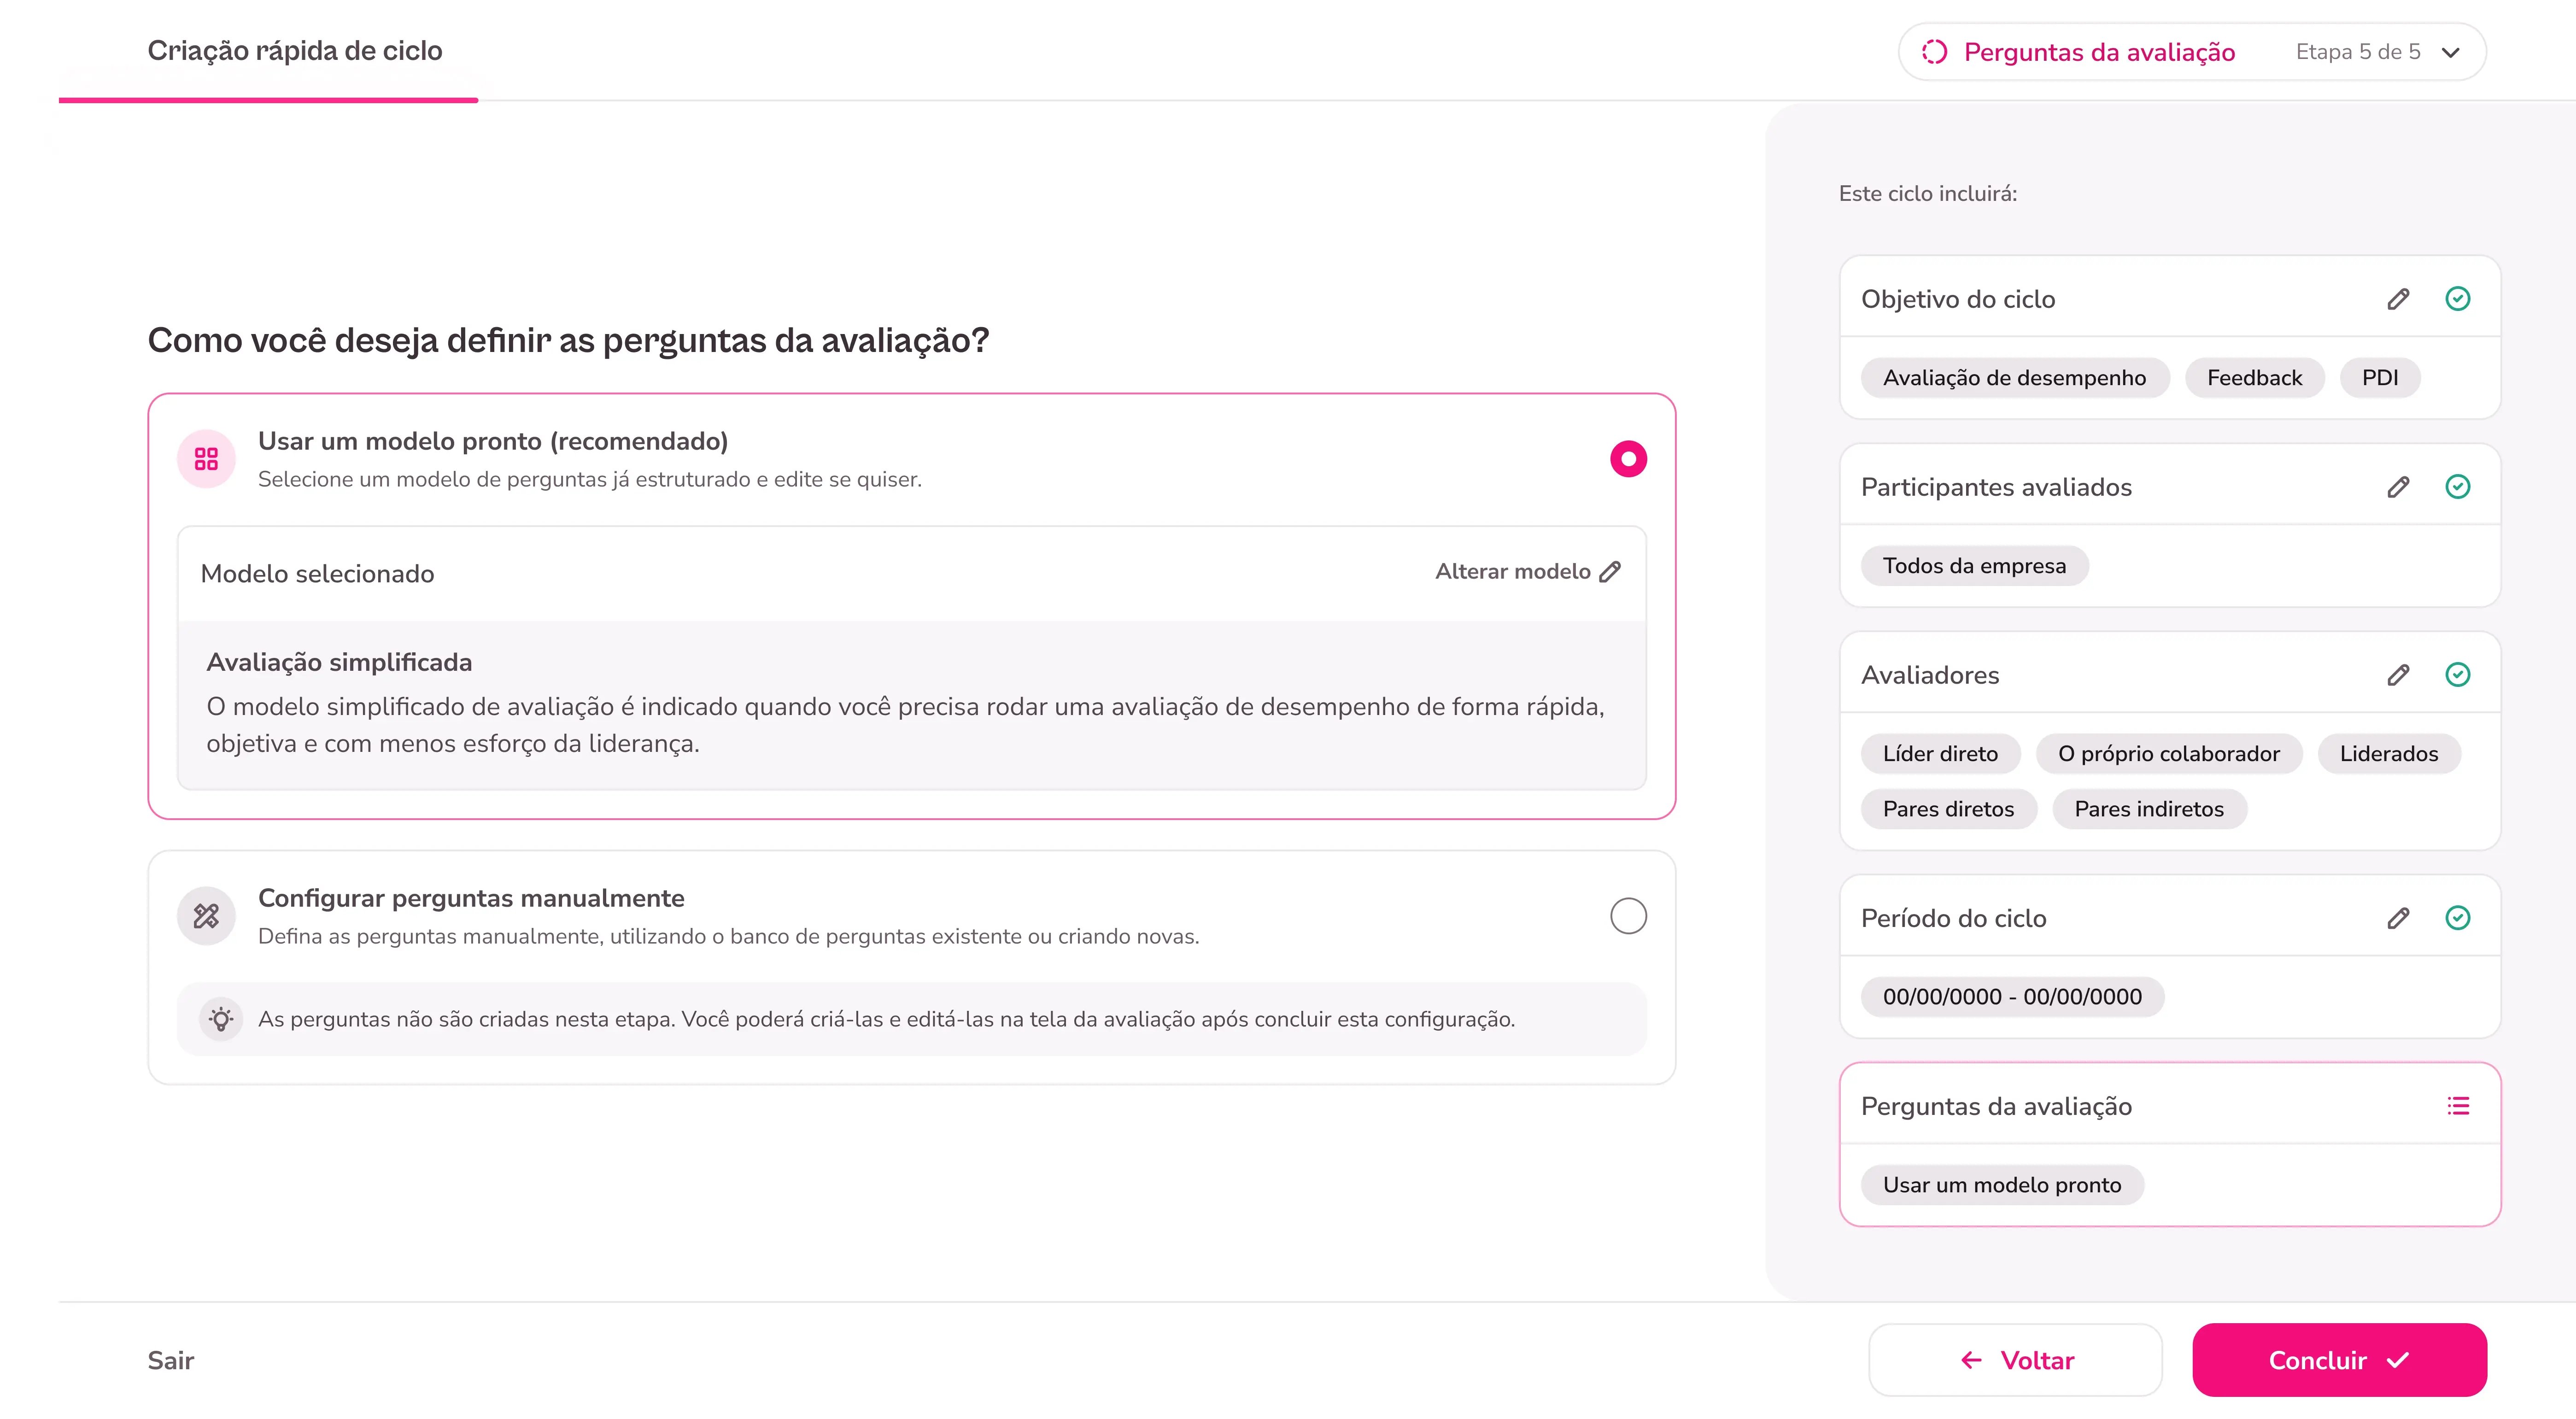The height and width of the screenshot is (1419, 2576).
Task: Click the ruler-pencil icon for manual configuration
Action: [x=206, y=916]
